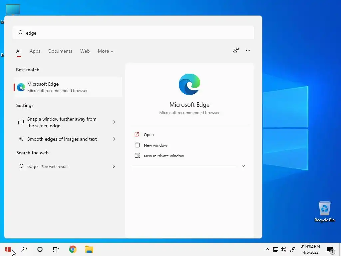Switch to the Web tab

(85, 51)
